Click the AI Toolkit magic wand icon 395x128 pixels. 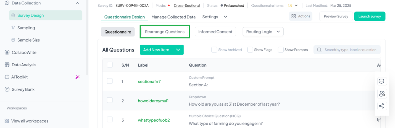(x=78, y=77)
